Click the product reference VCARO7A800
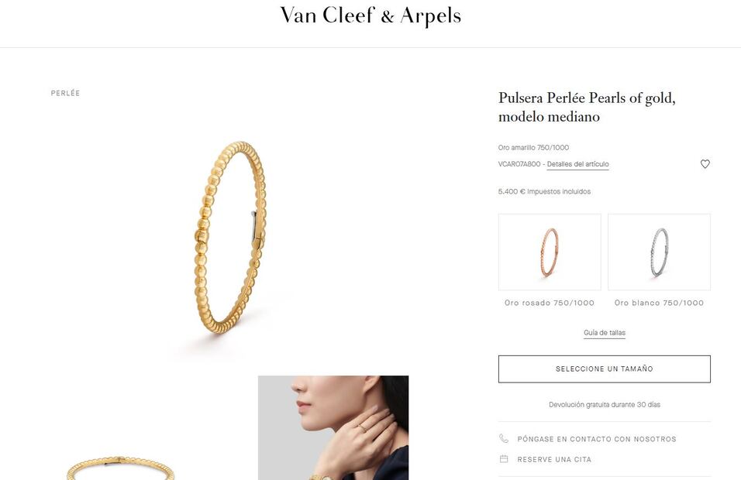 [x=519, y=164]
